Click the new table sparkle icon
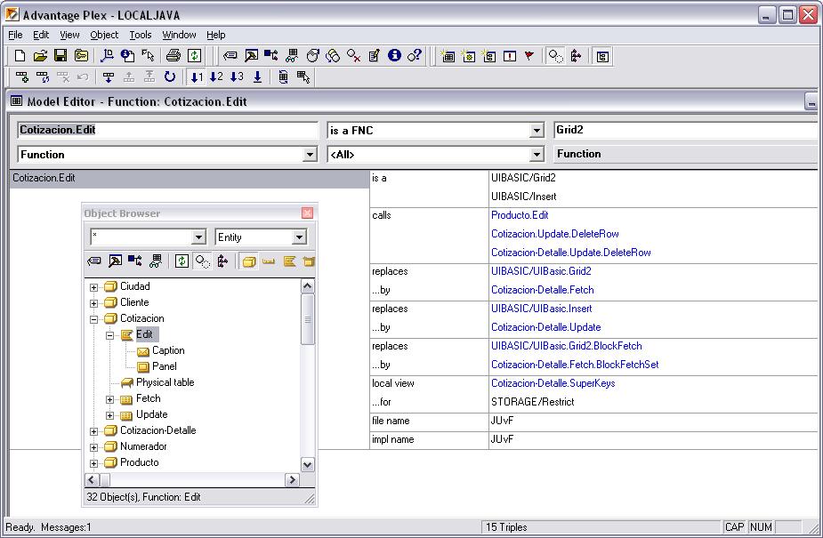The image size is (823, 538). point(448,56)
